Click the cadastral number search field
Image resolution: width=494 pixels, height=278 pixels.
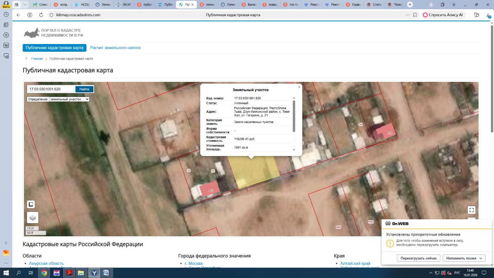click(x=51, y=89)
